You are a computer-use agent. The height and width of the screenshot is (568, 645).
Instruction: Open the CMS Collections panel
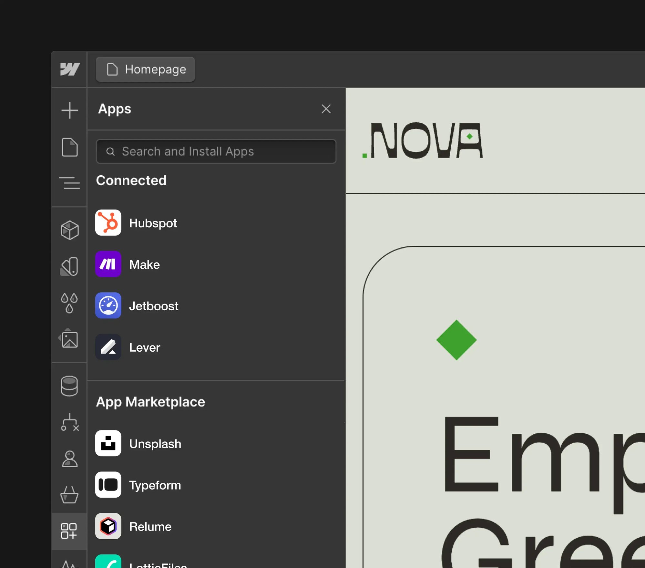point(69,386)
